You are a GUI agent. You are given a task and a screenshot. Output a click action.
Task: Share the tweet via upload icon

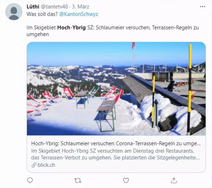[174, 181]
